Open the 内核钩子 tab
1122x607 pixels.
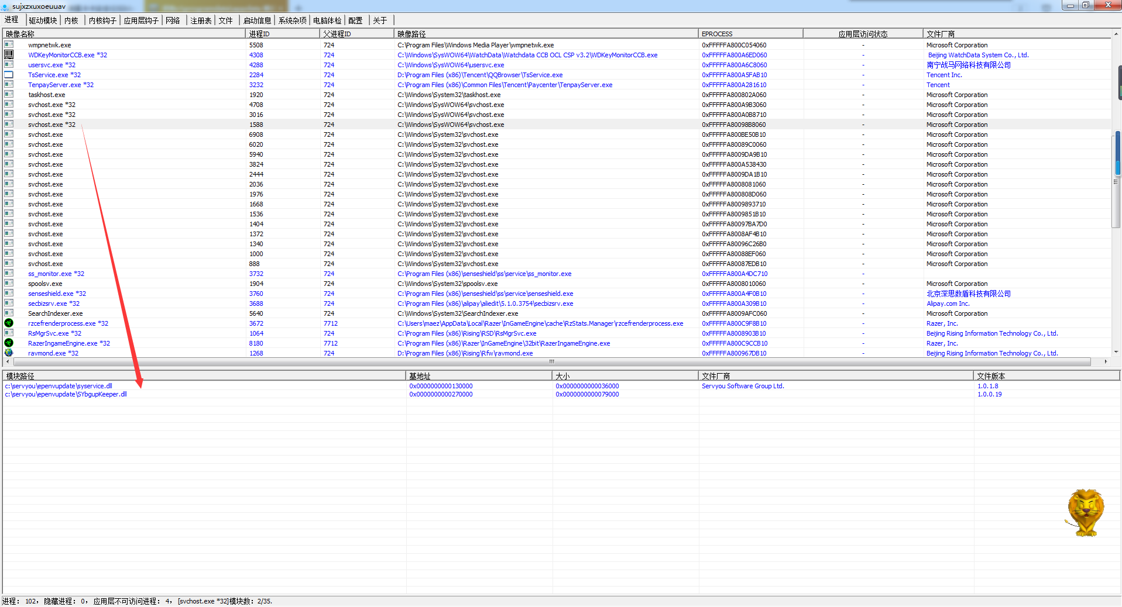pyautogui.click(x=102, y=20)
